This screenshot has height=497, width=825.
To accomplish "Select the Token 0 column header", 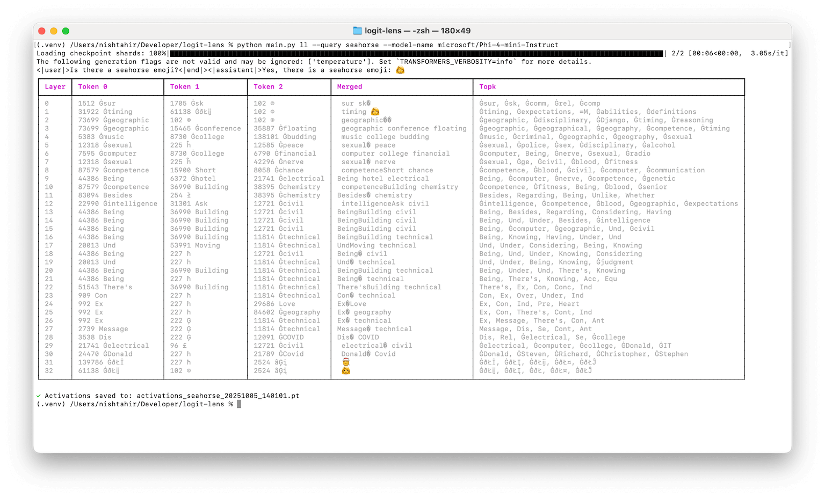I will tap(92, 87).
